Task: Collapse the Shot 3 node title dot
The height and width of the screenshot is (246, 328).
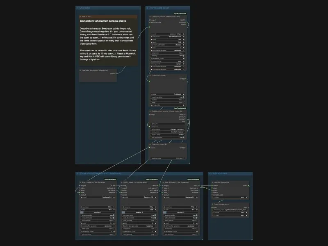Action: [163, 182]
